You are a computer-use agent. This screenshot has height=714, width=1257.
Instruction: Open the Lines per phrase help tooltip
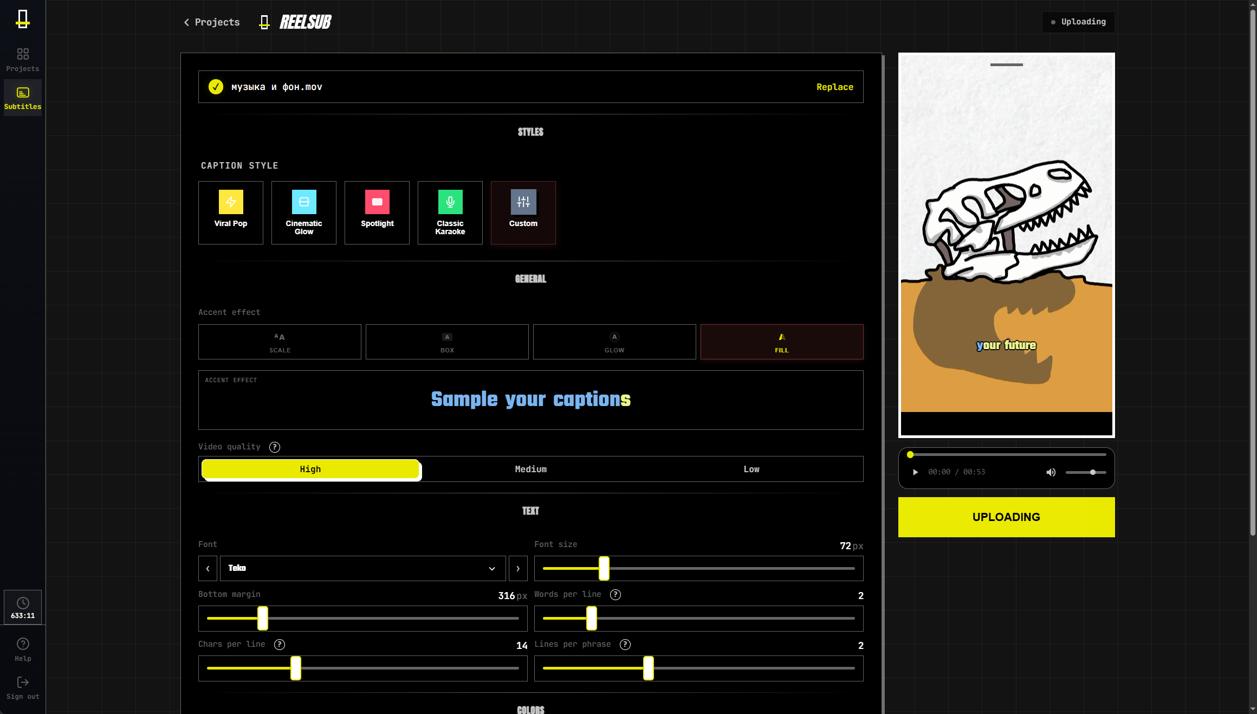[x=625, y=645]
